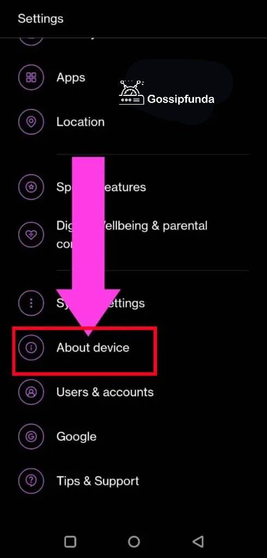Image resolution: width=267 pixels, height=558 pixels.
Task: Open Digital Wellbeing & parental controls
Action: click(133, 235)
